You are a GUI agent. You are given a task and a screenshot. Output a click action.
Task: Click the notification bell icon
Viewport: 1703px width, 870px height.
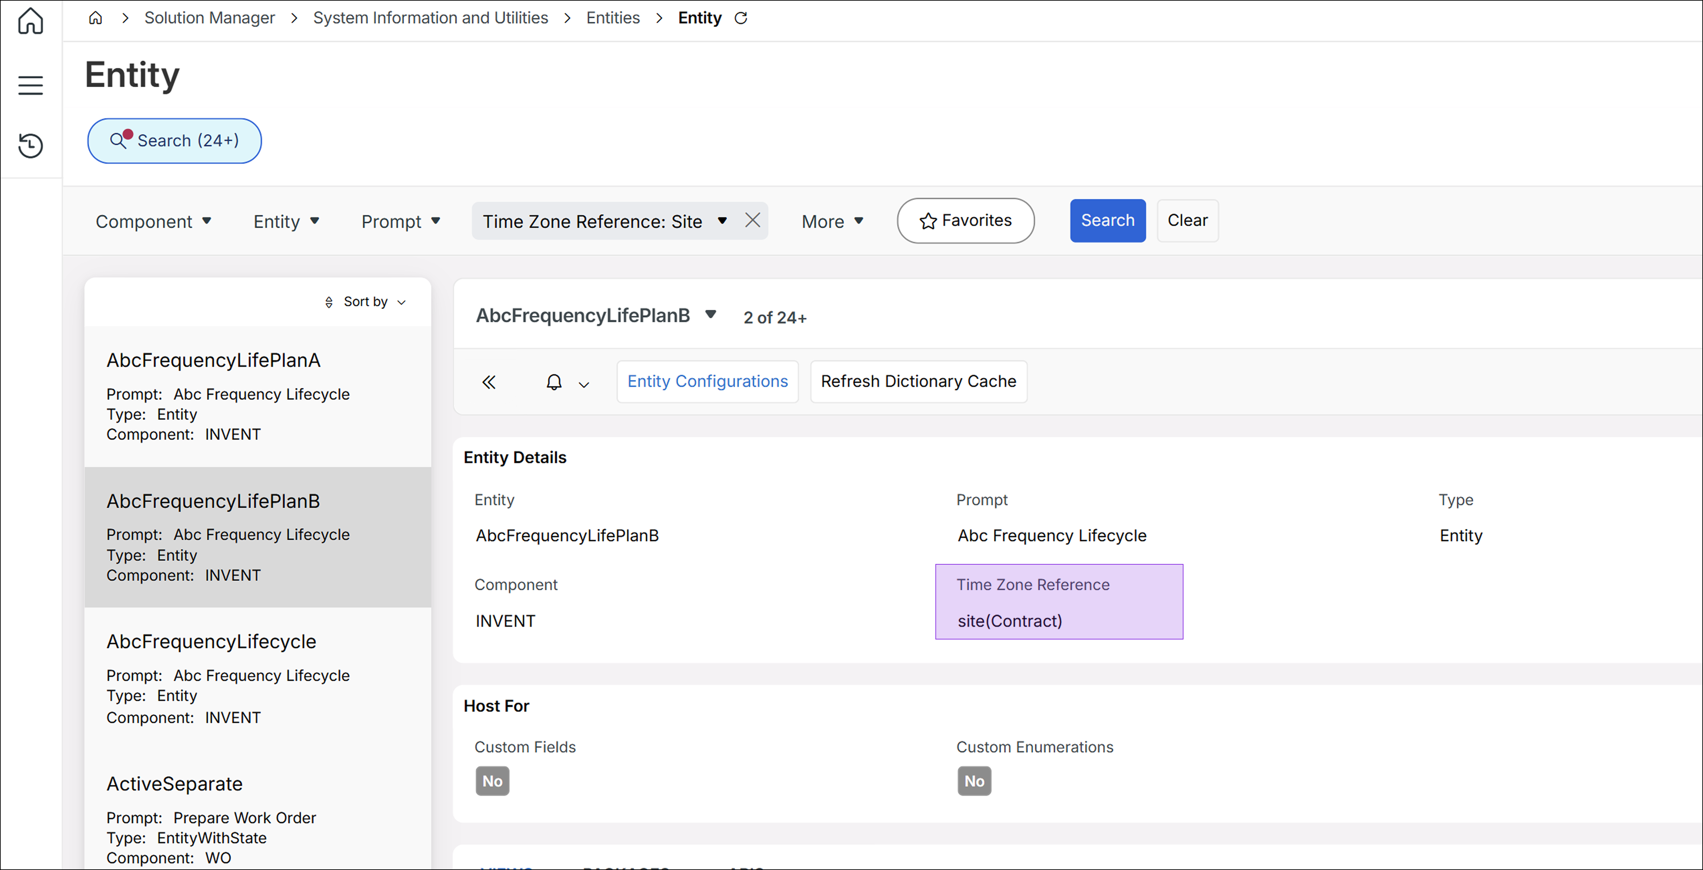[554, 382]
